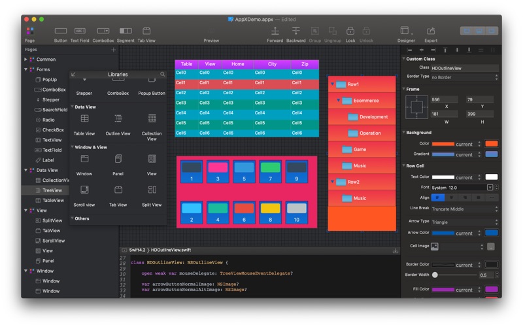The width and height of the screenshot is (523, 327).
Task: Click the City table column header
Action: click(x=272, y=64)
